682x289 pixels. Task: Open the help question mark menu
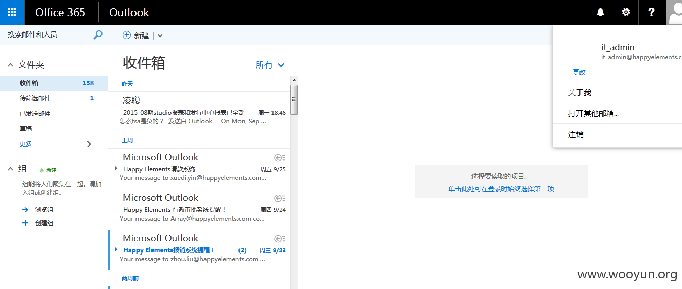click(x=652, y=12)
